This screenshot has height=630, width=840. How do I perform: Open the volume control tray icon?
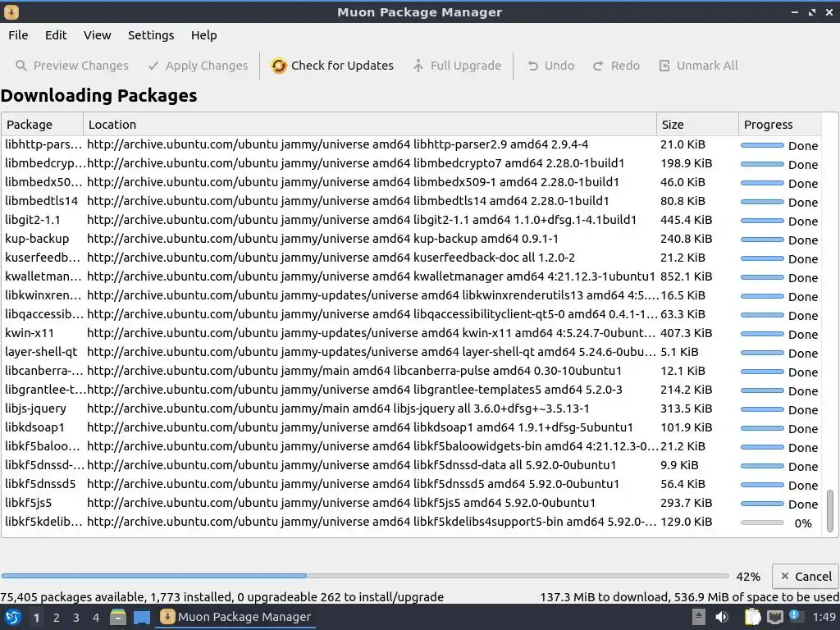pyautogui.click(x=722, y=617)
